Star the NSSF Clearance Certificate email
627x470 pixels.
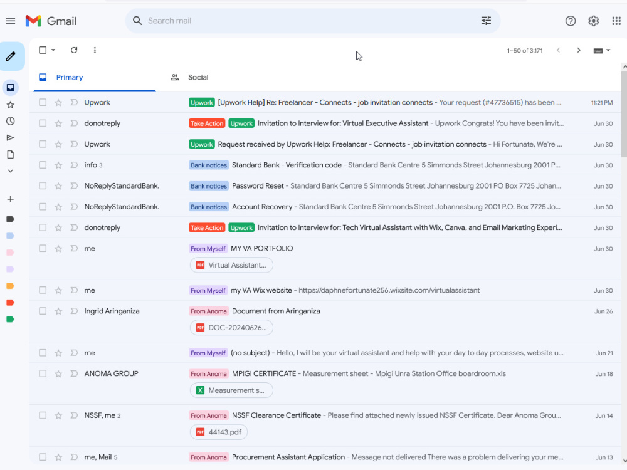pos(58,415)
